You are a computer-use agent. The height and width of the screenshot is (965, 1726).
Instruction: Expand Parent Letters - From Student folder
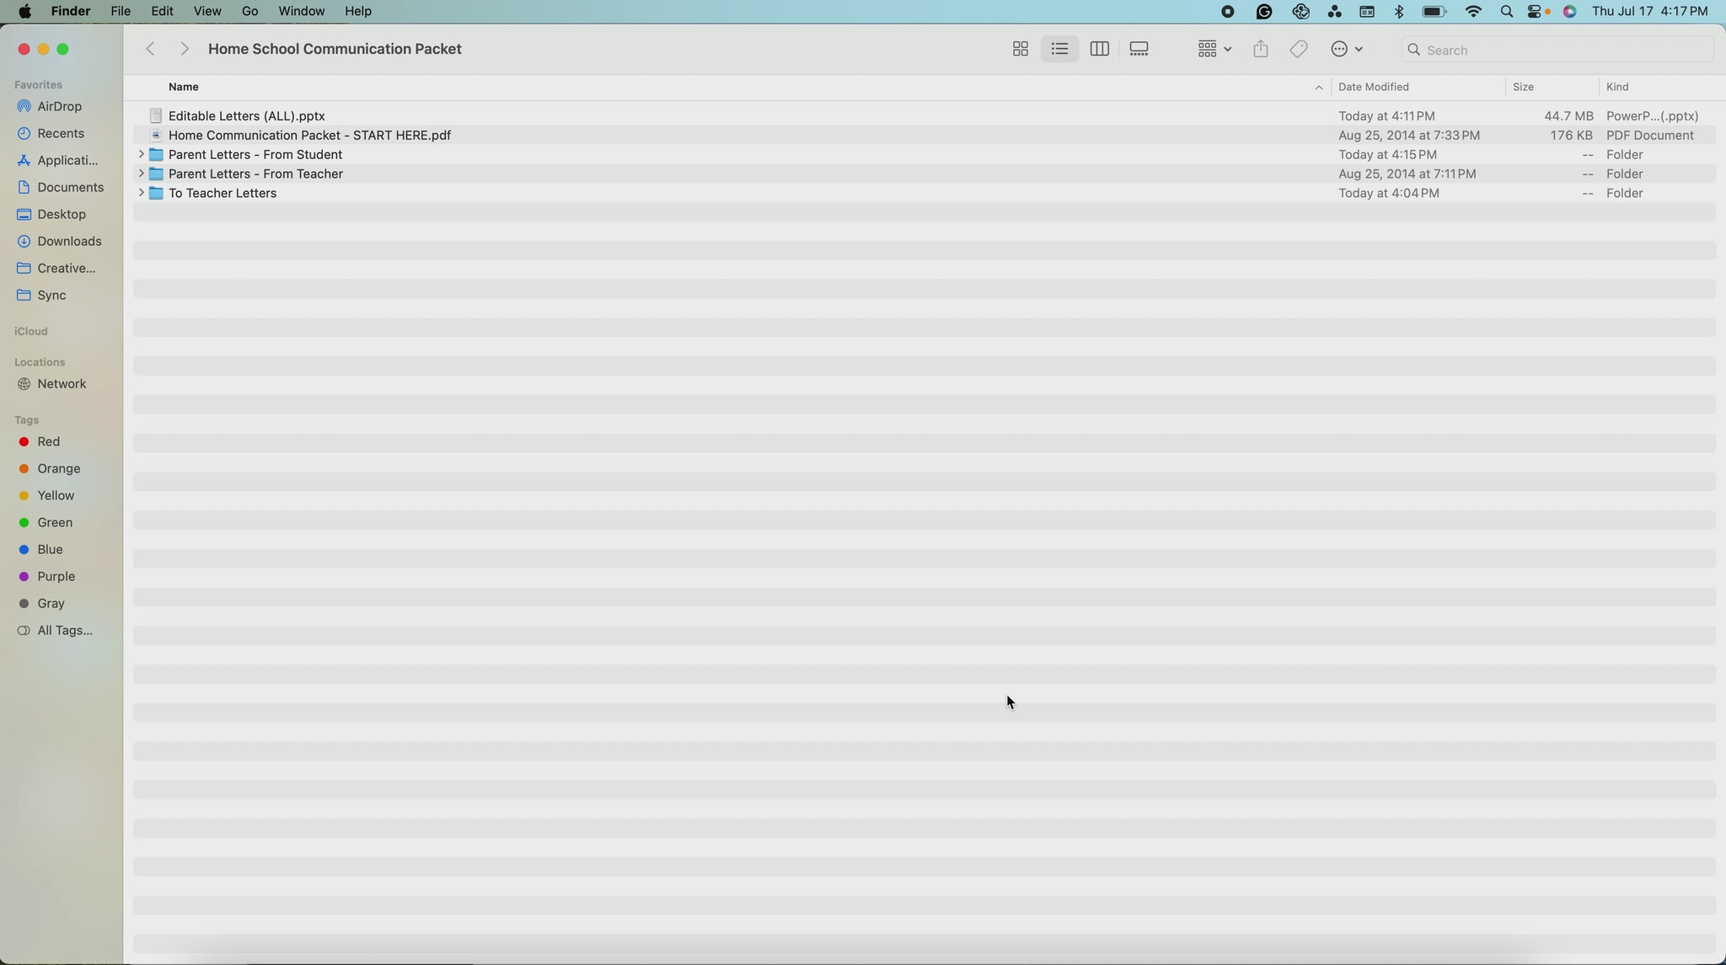pos(141,155)
